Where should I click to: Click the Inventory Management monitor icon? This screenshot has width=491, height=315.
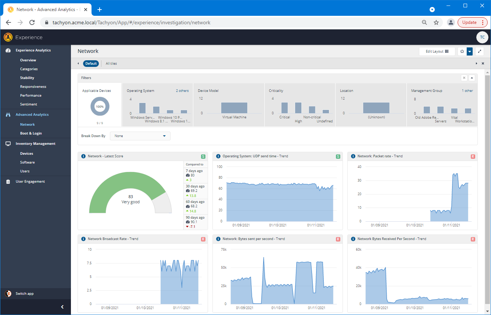[8, 144]
